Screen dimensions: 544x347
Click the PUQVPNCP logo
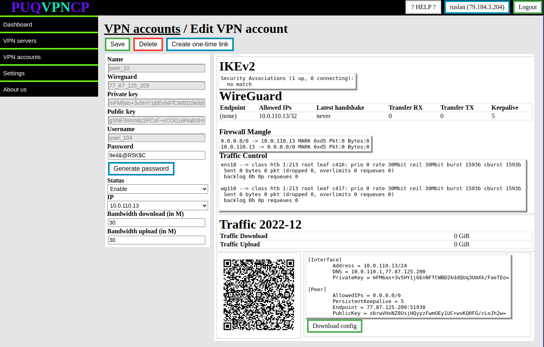coord(50,7)
